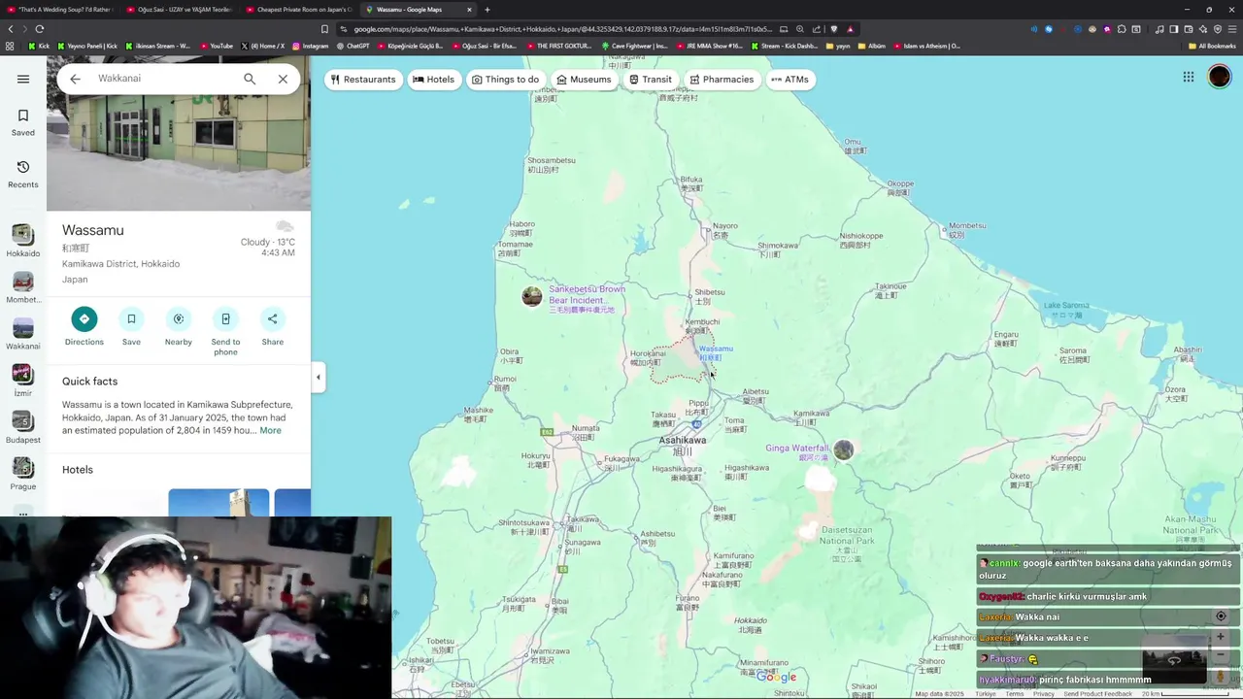1243x699 pixels.
Task: Open the Saved places panel
Action: [x=23, y=122]
